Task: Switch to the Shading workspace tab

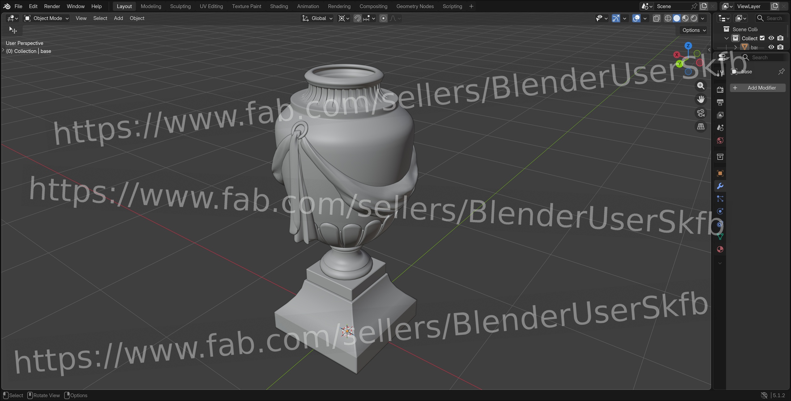Action: click(279, 6)
